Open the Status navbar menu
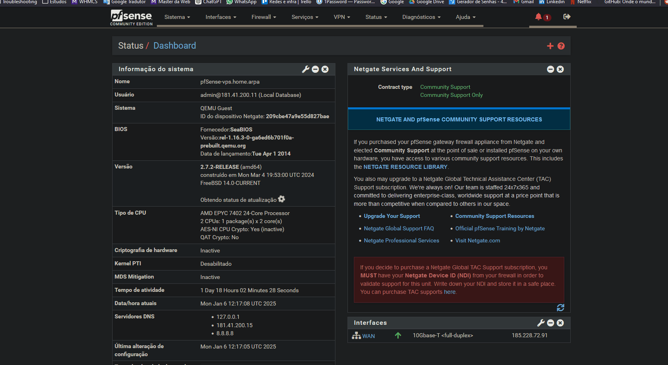This screenshot has width=668, height=365. tap(376, 17)
